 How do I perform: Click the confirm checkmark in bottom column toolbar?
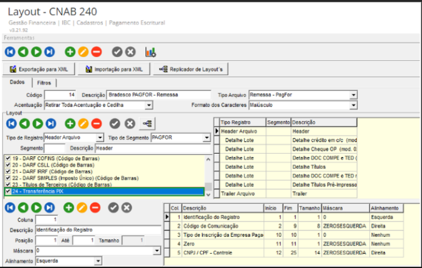click(113, 207)
